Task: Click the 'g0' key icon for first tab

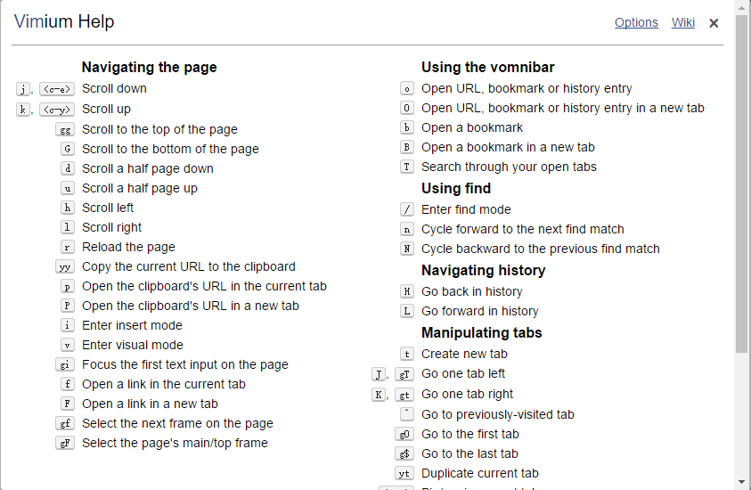Action: point(404,435)
